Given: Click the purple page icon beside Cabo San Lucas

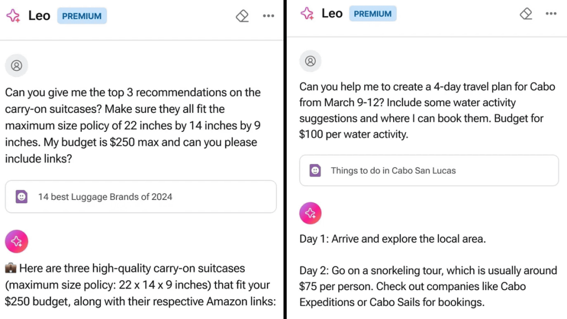Looking at the screenshot, I should pyautogui.click(x=315, y=171).
